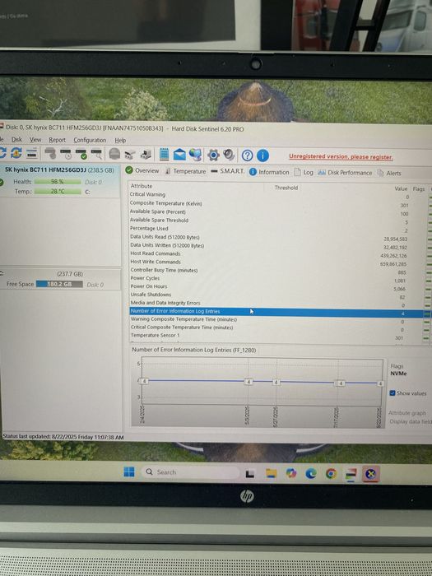Open the Help menu
The height and width of the screenshot is (576, 432).
120,141
